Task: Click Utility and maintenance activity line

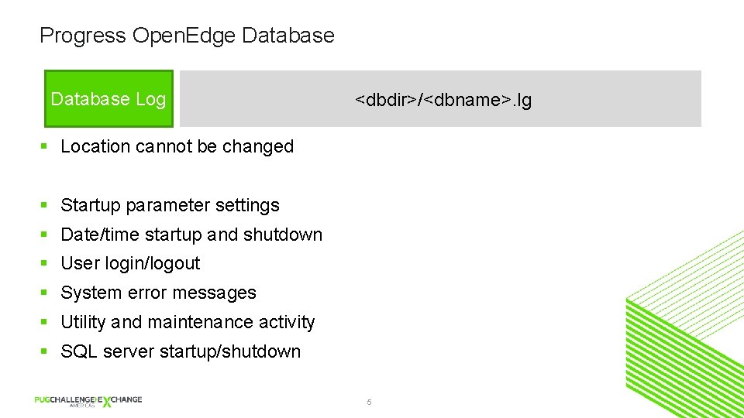Action: pos(188,322)
